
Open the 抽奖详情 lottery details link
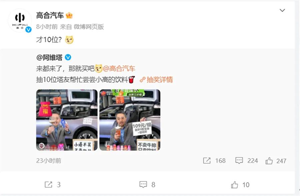[x=156, y=80]
